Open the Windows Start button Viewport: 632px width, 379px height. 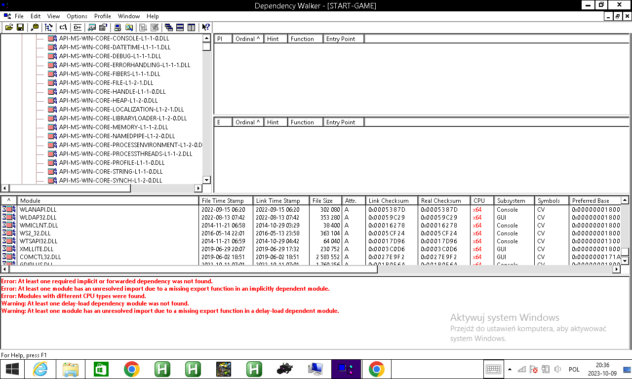click(12, 369)
